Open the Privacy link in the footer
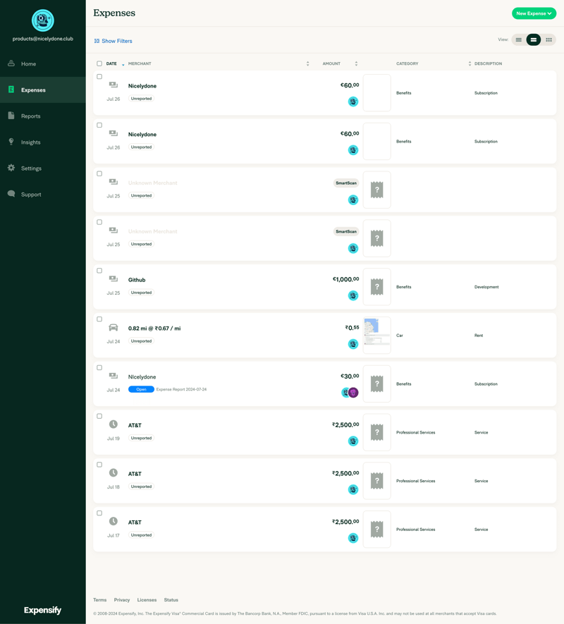 122,599
